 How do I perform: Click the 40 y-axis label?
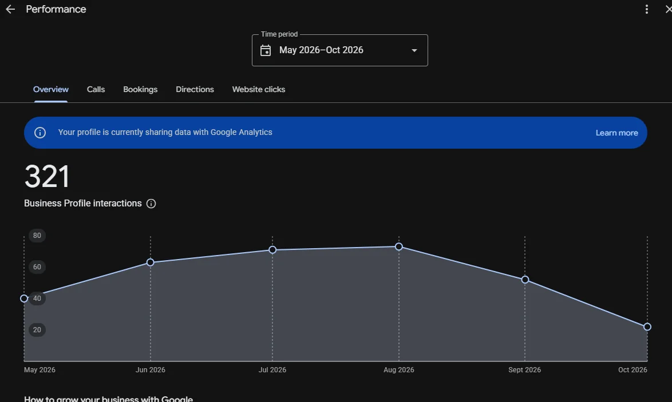37,298
